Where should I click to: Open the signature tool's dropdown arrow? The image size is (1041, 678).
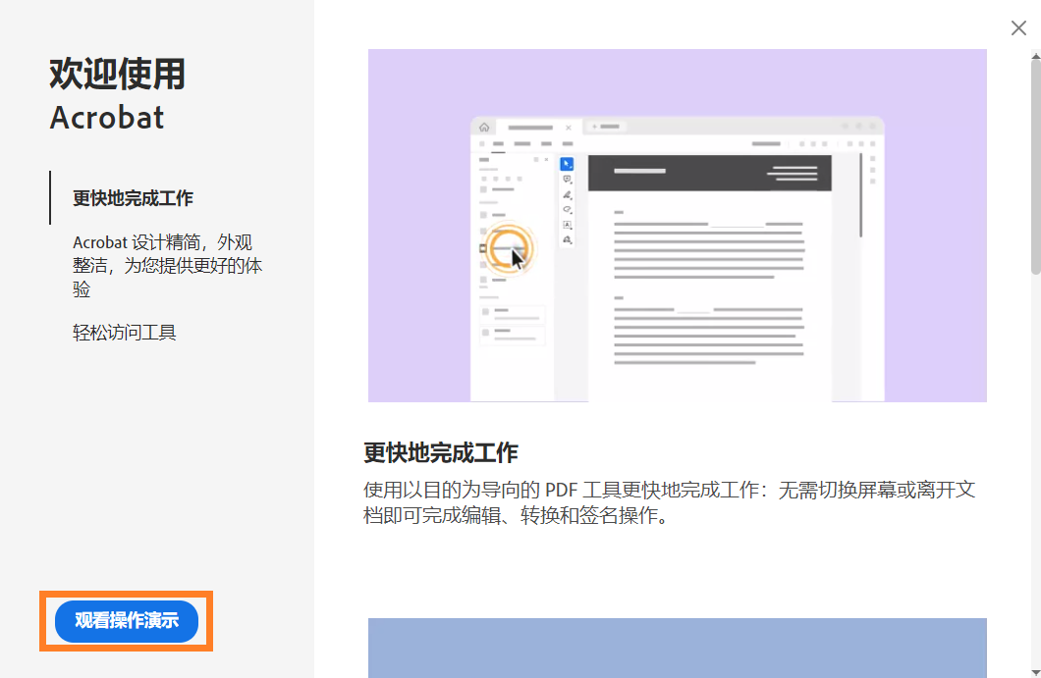(572, 197)
